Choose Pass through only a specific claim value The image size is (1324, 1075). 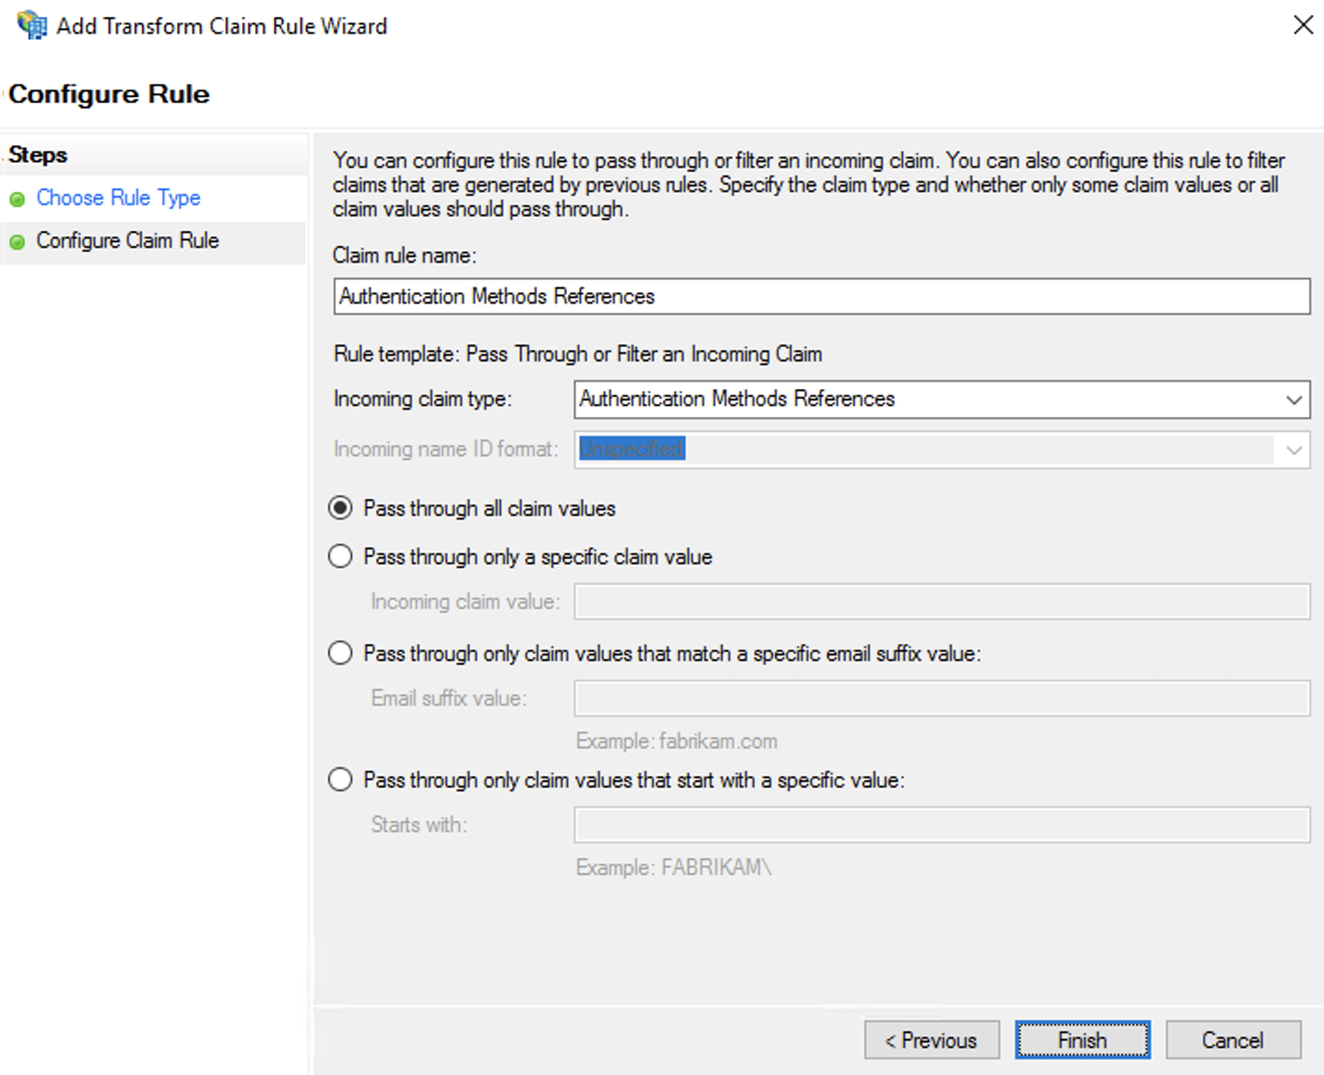(x=341, y=557)
